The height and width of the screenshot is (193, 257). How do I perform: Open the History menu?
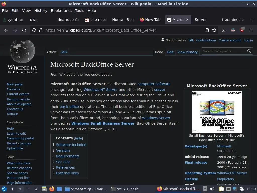point(41,11)
